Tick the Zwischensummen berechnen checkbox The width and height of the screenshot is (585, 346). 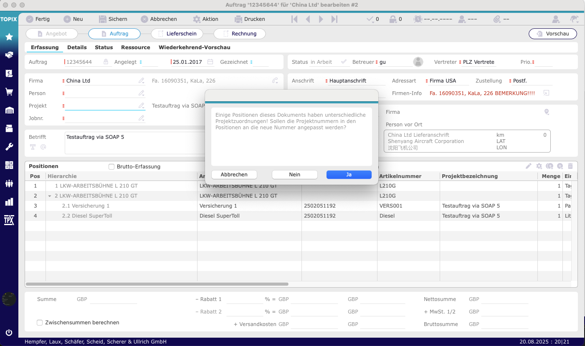40,323
